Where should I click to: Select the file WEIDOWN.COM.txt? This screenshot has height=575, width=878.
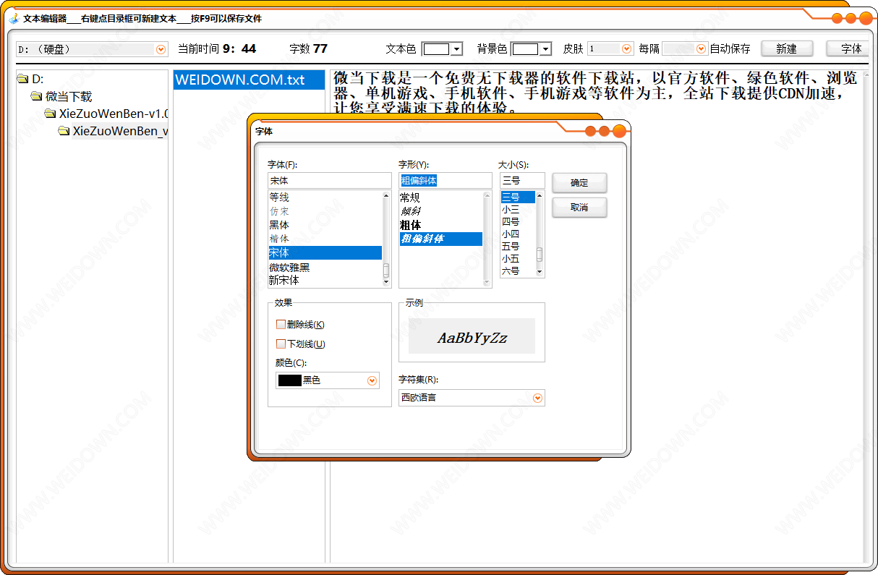pos(249,80)
